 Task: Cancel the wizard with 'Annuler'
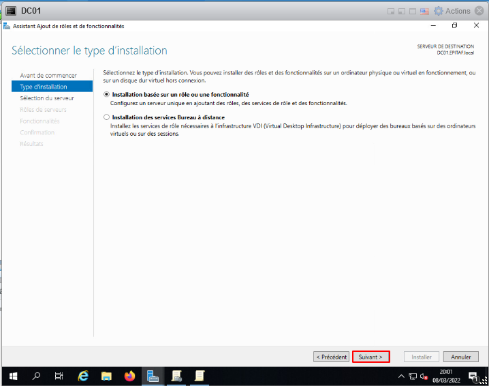461,357
